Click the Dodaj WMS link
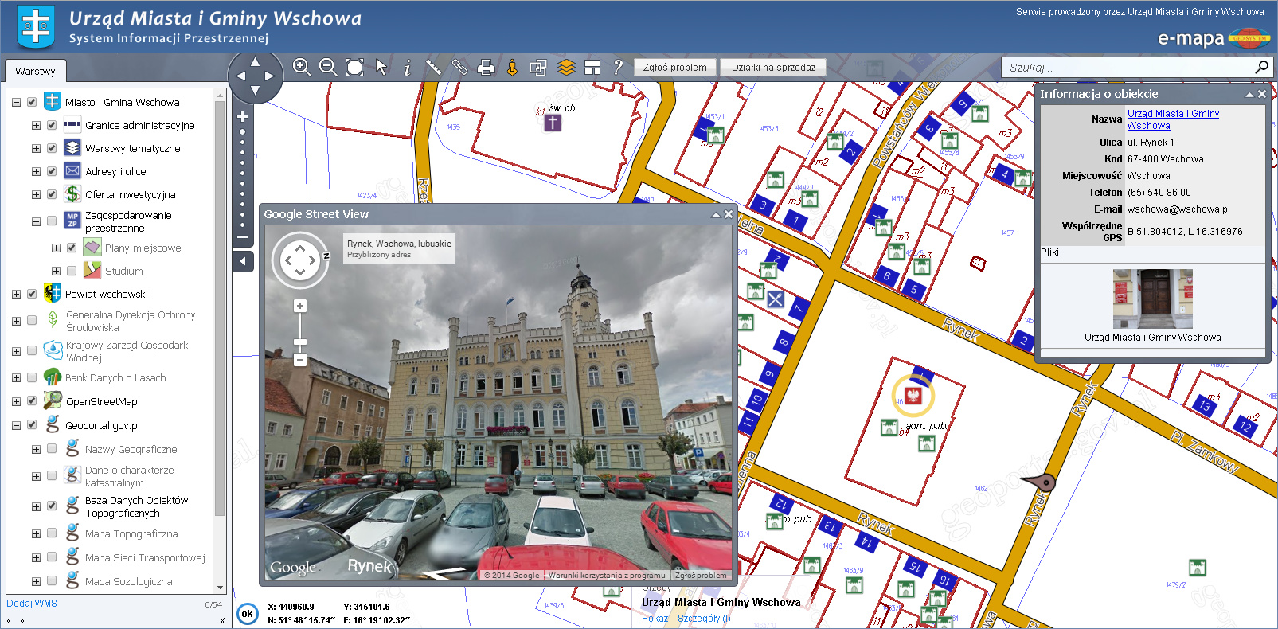The width and height of the screenshot is (1278, 629). click(32, 603)
